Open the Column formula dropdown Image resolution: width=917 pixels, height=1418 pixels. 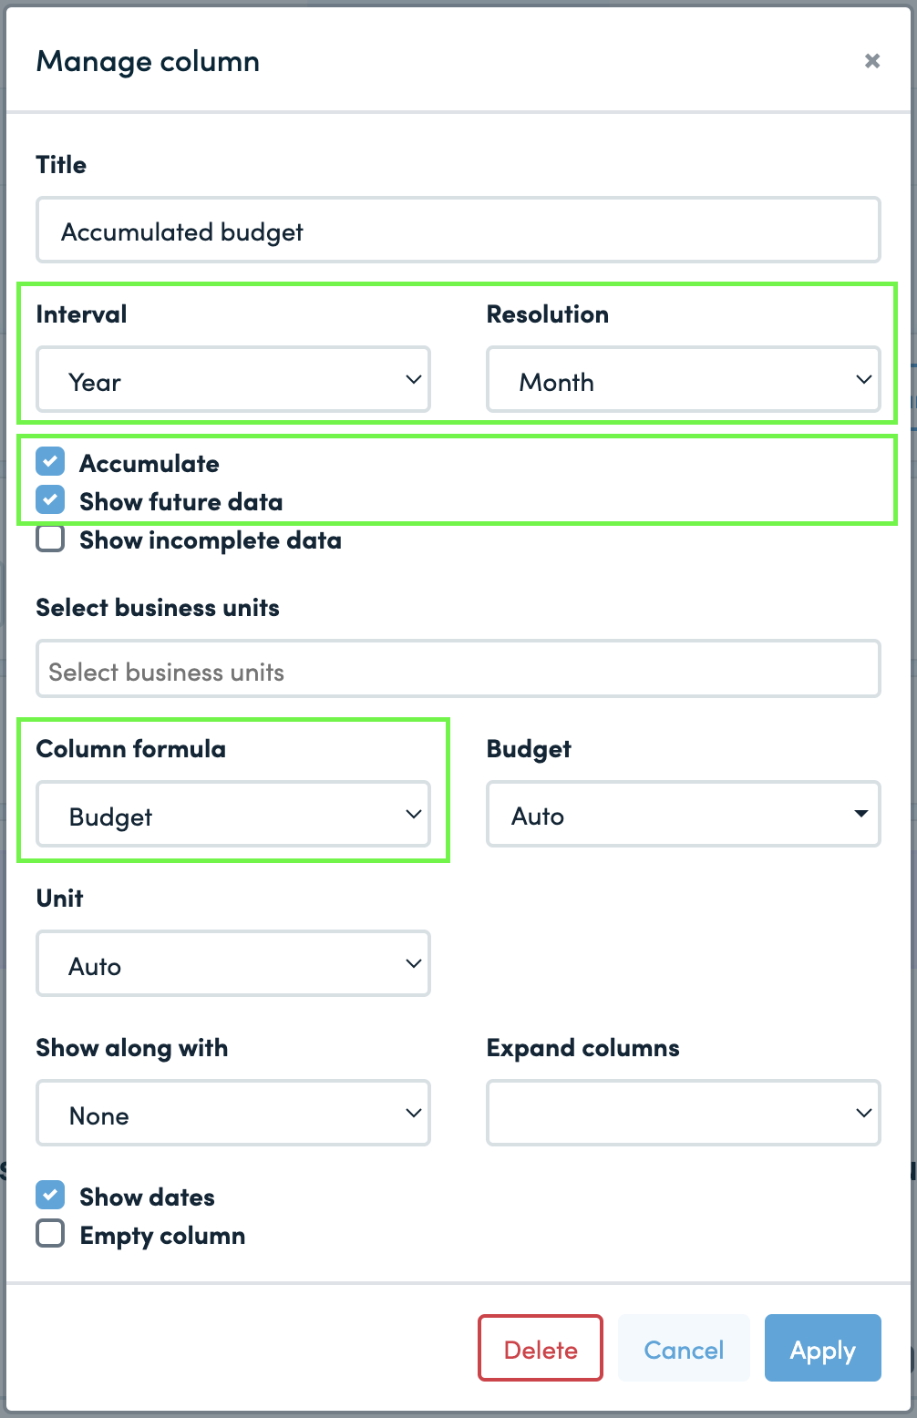pos(233,814)
